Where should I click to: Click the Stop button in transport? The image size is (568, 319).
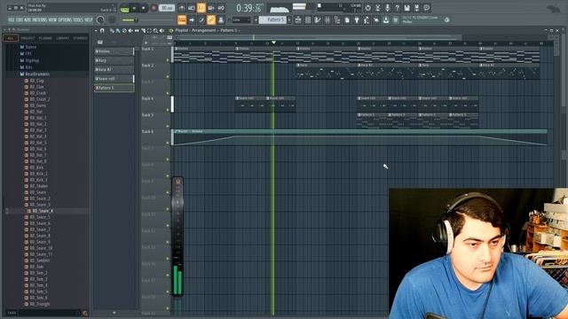click(x=144, y=8)
